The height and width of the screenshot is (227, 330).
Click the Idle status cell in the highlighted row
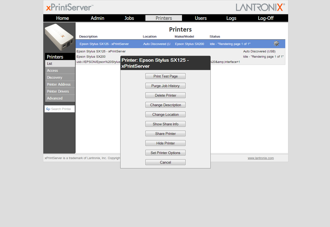[230, 44]
